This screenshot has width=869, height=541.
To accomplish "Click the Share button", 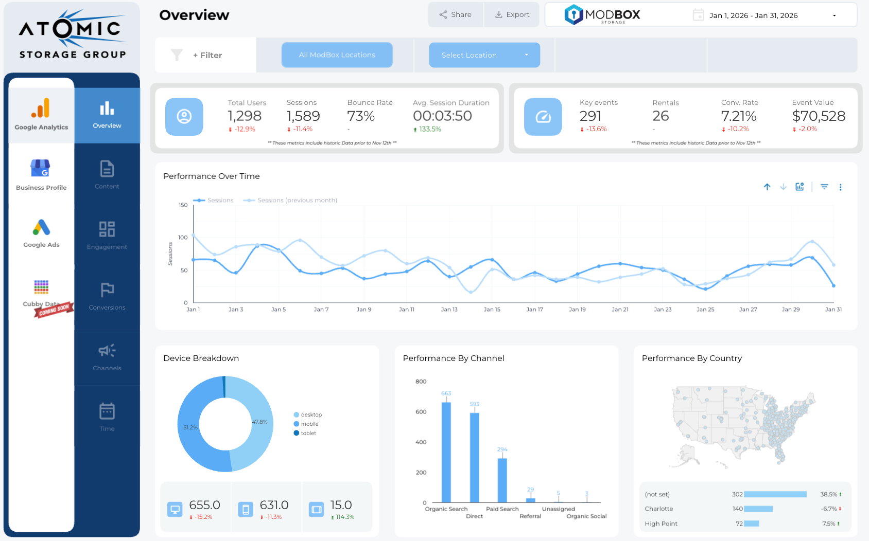I will click(x=455, y=14).
